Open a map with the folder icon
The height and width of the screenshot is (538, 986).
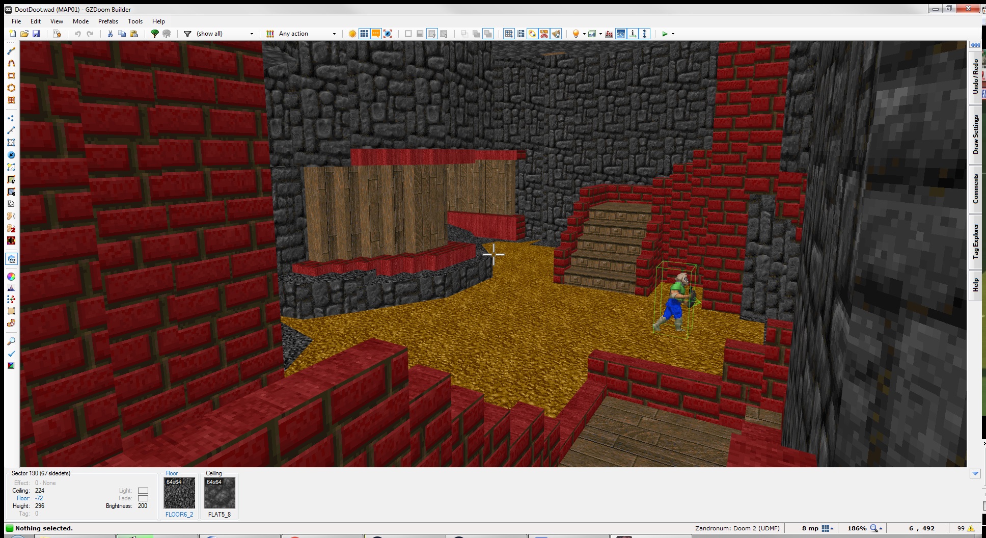pos(24,34)
